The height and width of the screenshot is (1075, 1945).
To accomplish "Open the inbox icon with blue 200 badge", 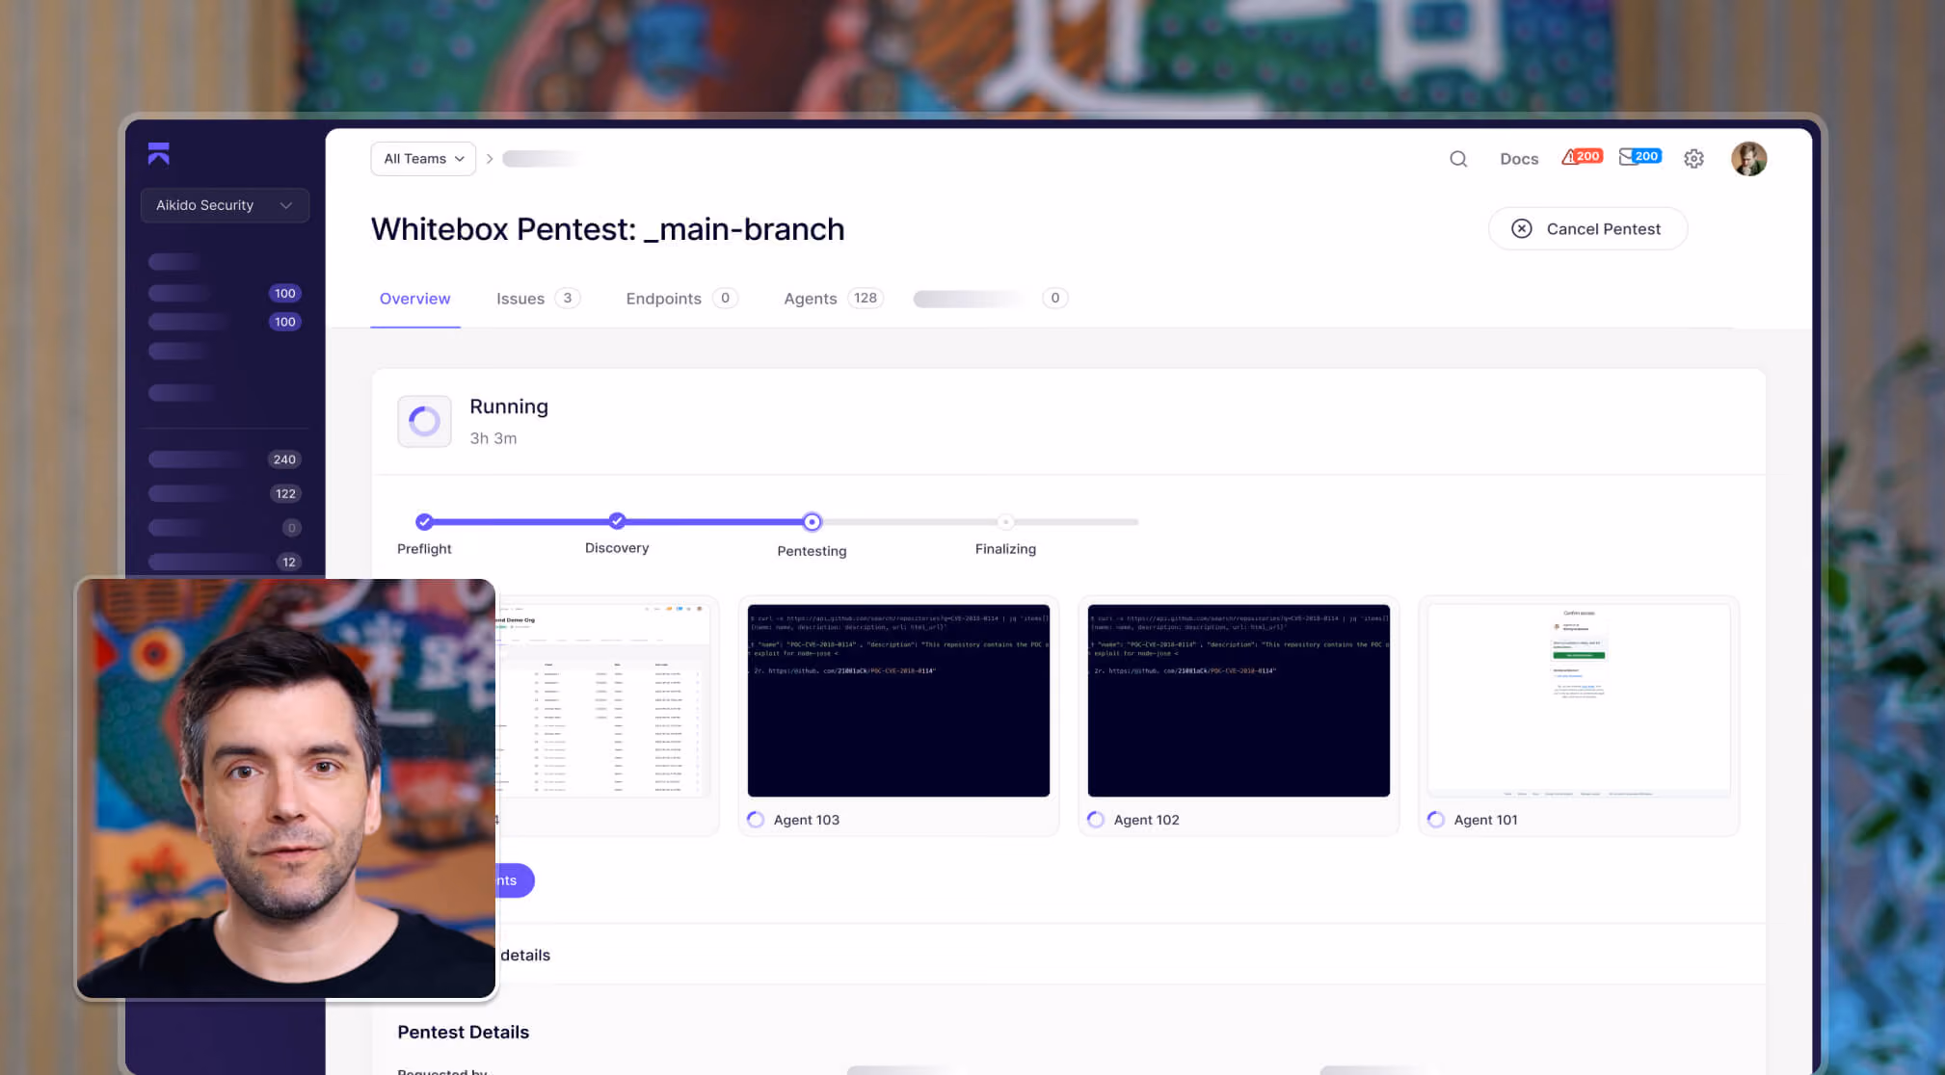I will (1639, 157).
